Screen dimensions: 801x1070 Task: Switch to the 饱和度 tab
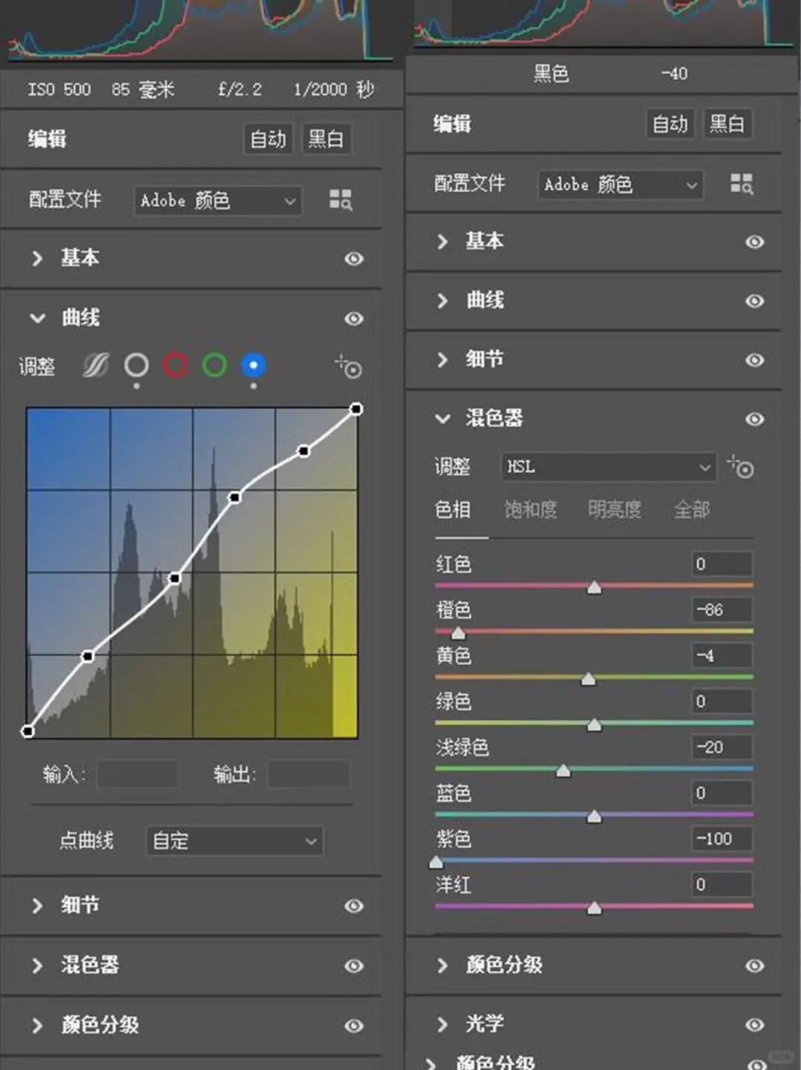[x=530, y=510]
